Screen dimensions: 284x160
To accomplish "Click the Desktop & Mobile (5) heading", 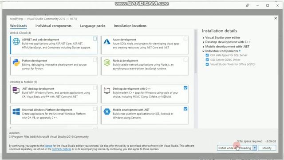I will (x=24, y=82).
